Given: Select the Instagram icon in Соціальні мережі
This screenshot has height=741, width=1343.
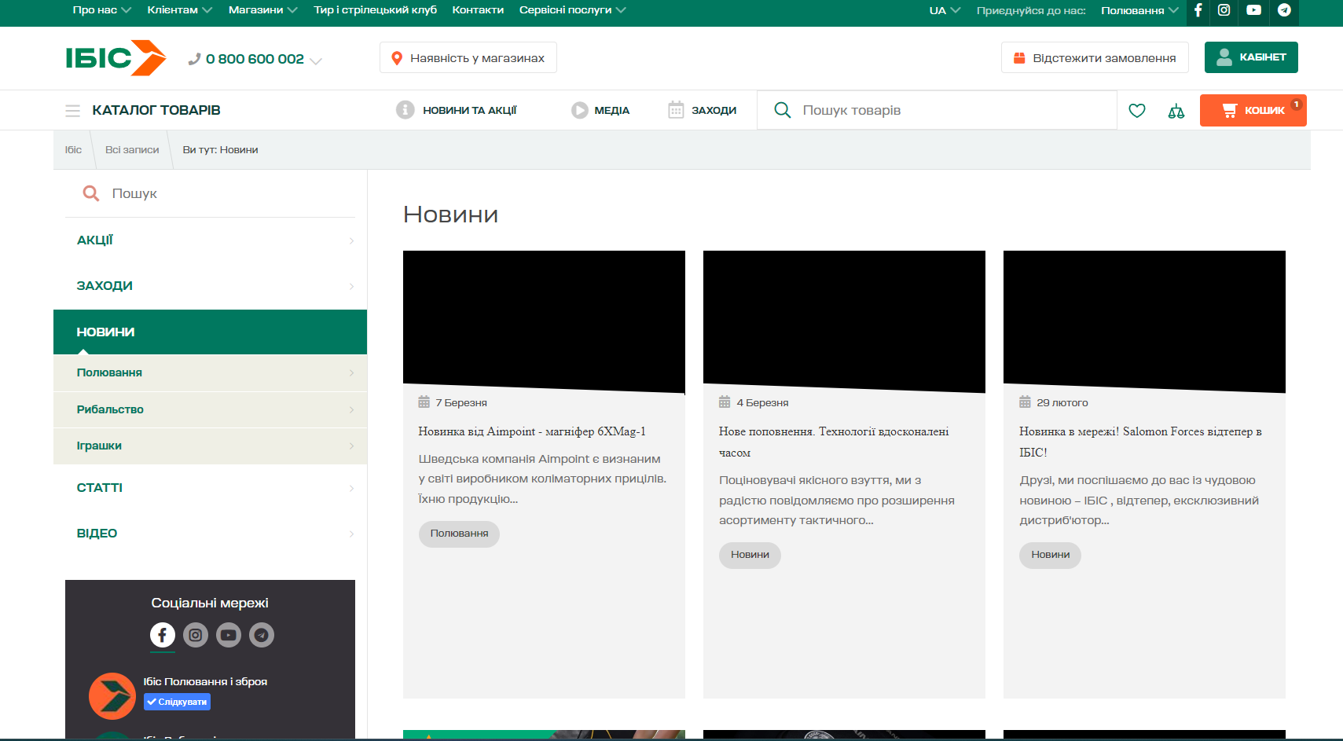Looking at the screenshot, I should click(x=196, y=635).
